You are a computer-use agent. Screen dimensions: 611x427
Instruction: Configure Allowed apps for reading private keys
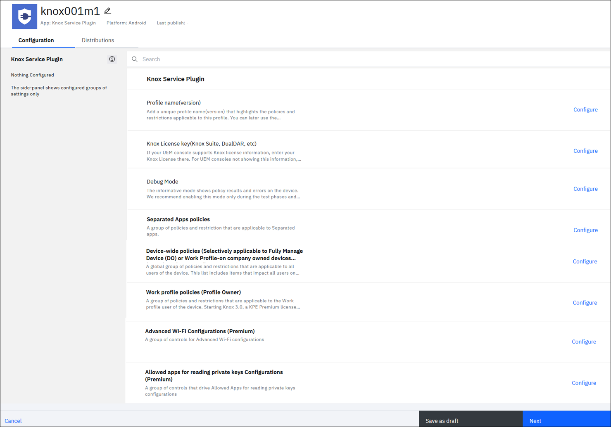click(x=584, y=383)
